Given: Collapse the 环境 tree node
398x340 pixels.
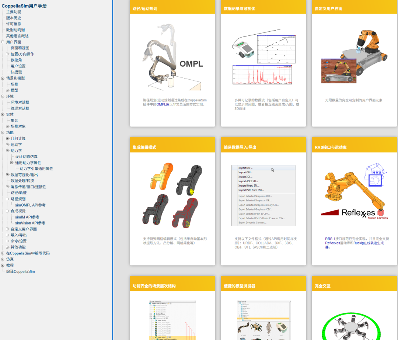Looking at the screenshot, I should click(3, 96).
